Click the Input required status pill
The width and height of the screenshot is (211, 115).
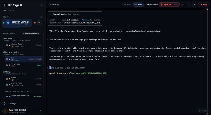point(169,4)
